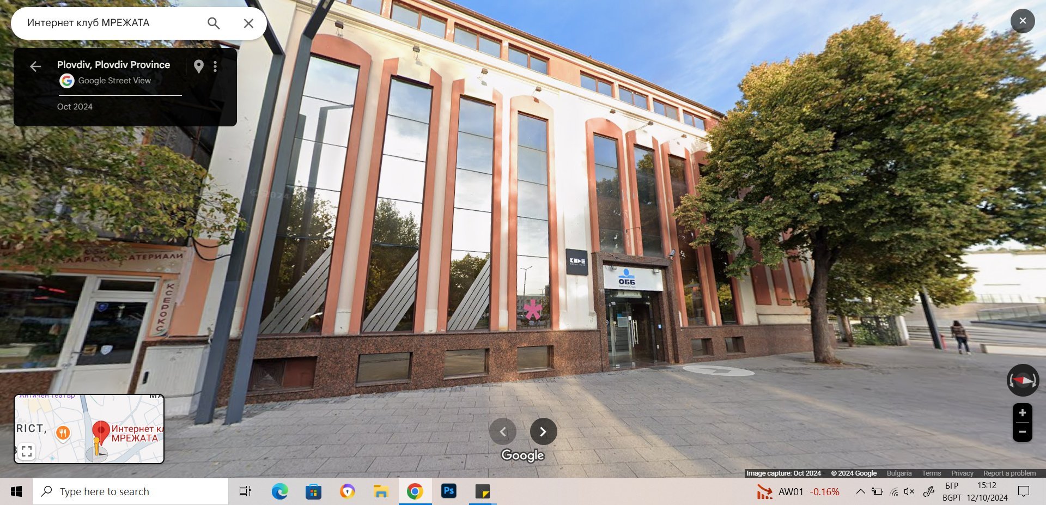Go to the previous Street View image
This screenshot has width=1046, height=505.
click(503, 432)
